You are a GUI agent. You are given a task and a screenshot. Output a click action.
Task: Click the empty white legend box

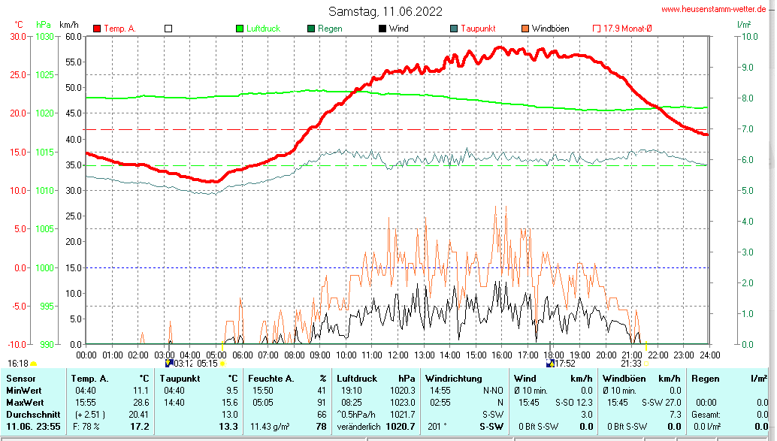[168, 29]
